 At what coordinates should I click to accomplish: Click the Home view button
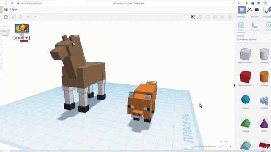pyautogui.click(x=1, y=42)
